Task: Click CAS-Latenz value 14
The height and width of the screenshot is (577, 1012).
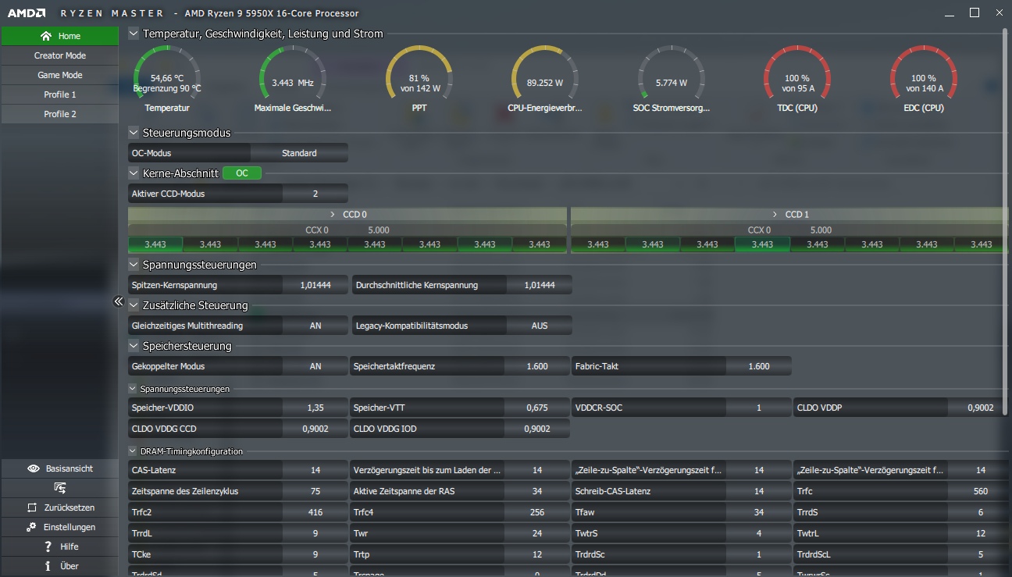Action: (315, 470)
